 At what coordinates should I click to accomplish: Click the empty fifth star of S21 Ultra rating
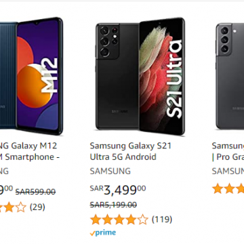point(142,220)
